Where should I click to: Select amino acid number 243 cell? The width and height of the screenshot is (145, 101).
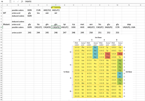(30, 33)
